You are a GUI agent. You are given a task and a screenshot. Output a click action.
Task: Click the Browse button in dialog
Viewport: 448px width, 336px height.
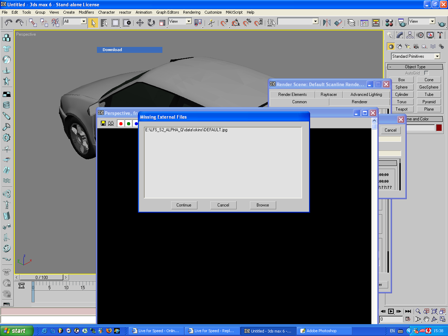point(263,205)
